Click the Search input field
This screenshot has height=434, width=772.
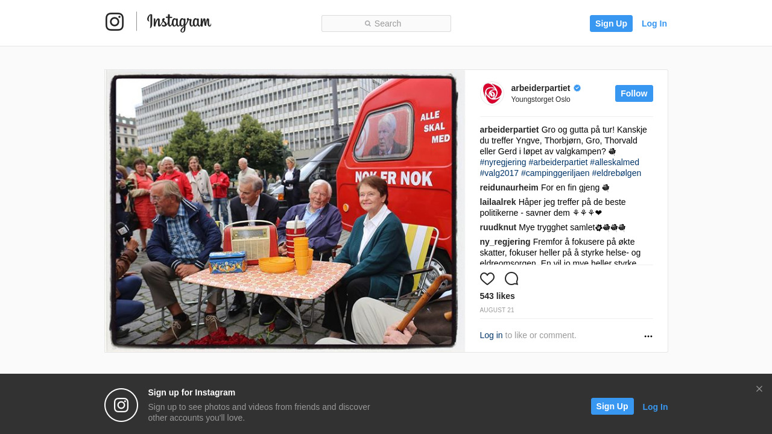tap(386, 24)
